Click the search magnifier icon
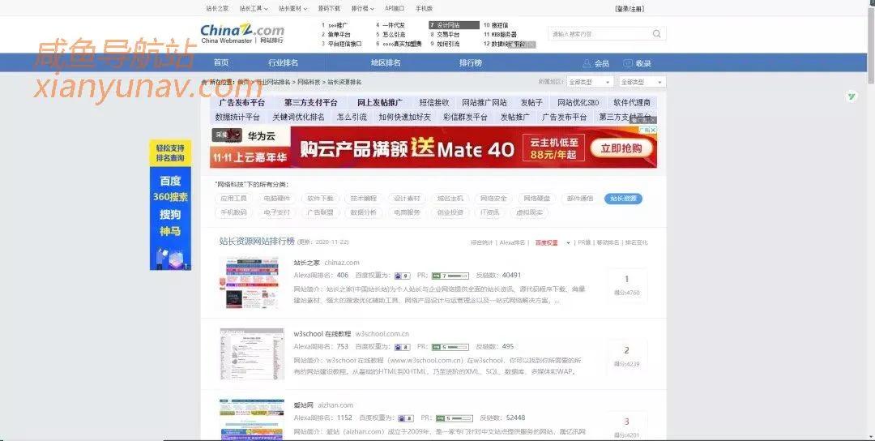Image resolution: width=875 pixels, height=441 pixels. click(656, 34)
